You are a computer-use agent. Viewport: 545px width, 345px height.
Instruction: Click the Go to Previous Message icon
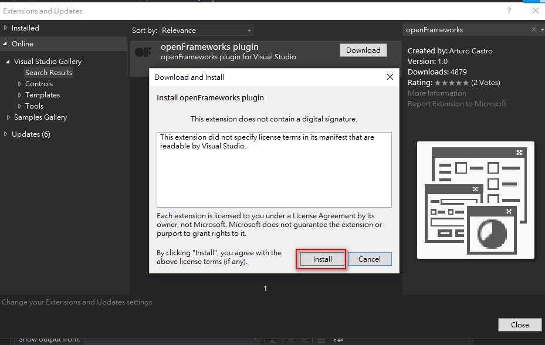point(290,339)
